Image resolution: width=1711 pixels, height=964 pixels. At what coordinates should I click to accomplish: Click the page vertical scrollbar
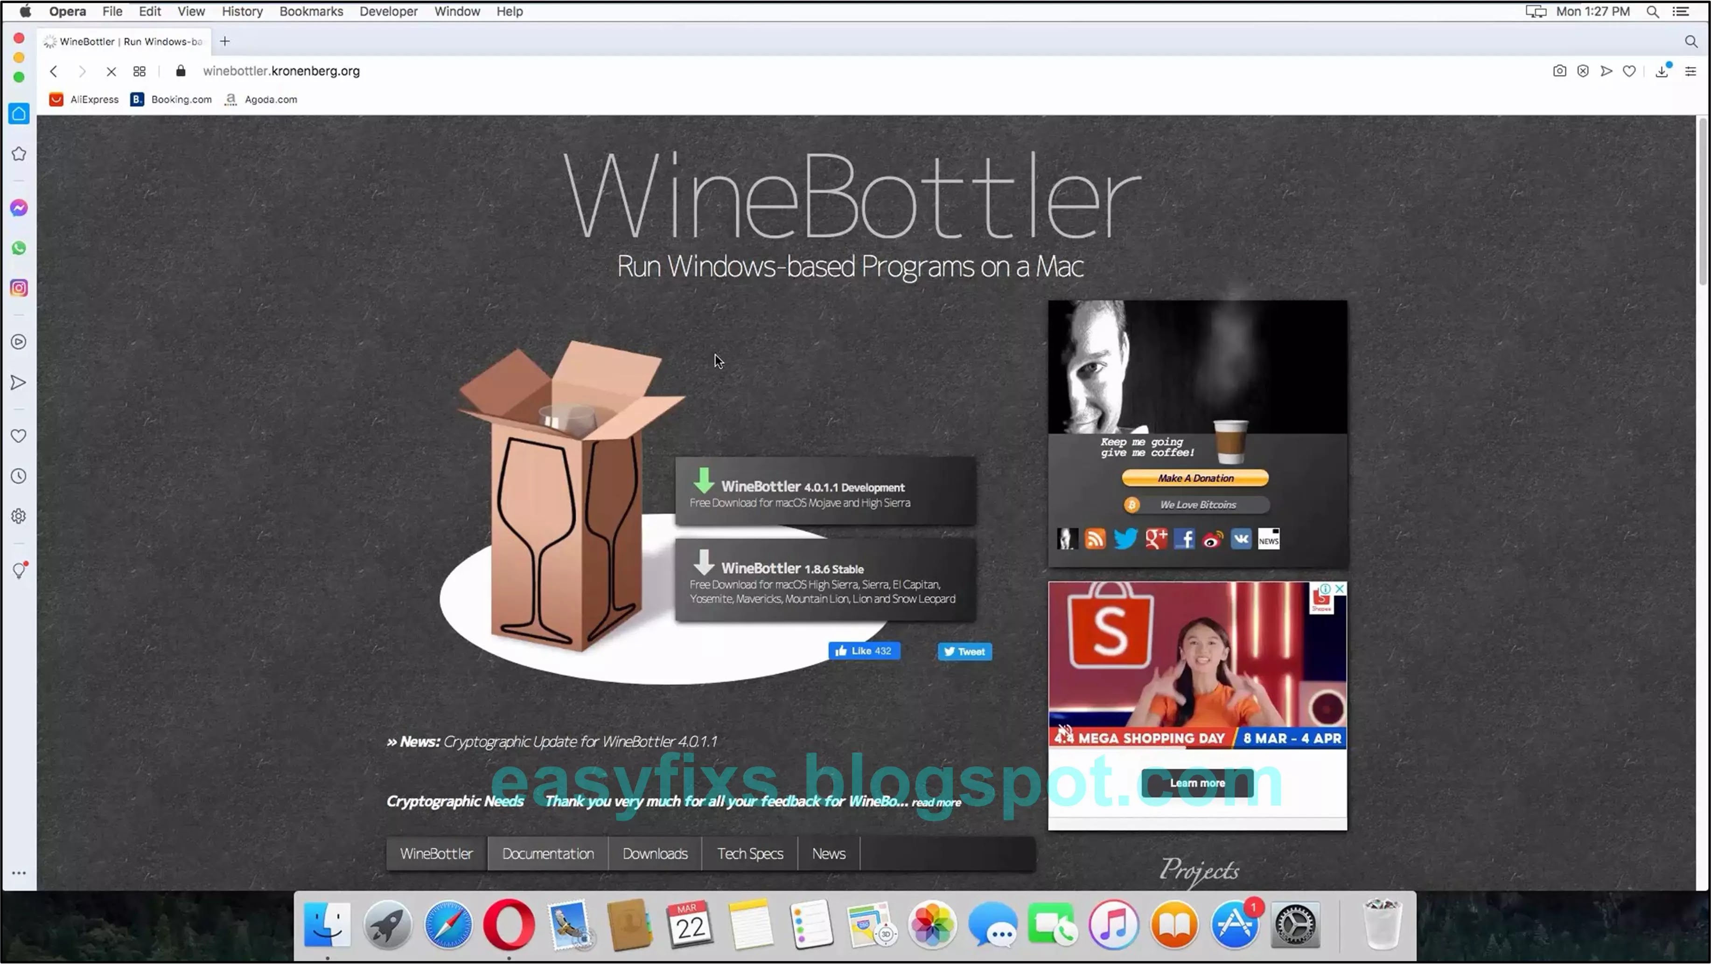click(1703, 202)
